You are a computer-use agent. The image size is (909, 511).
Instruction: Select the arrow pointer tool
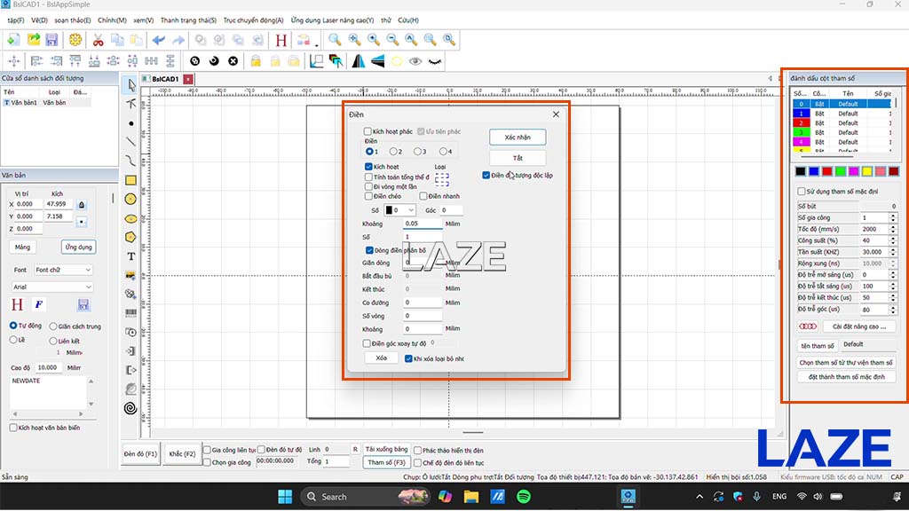tap(131, 85)
